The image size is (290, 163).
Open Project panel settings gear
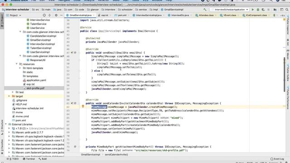click(x=56, y=15)
